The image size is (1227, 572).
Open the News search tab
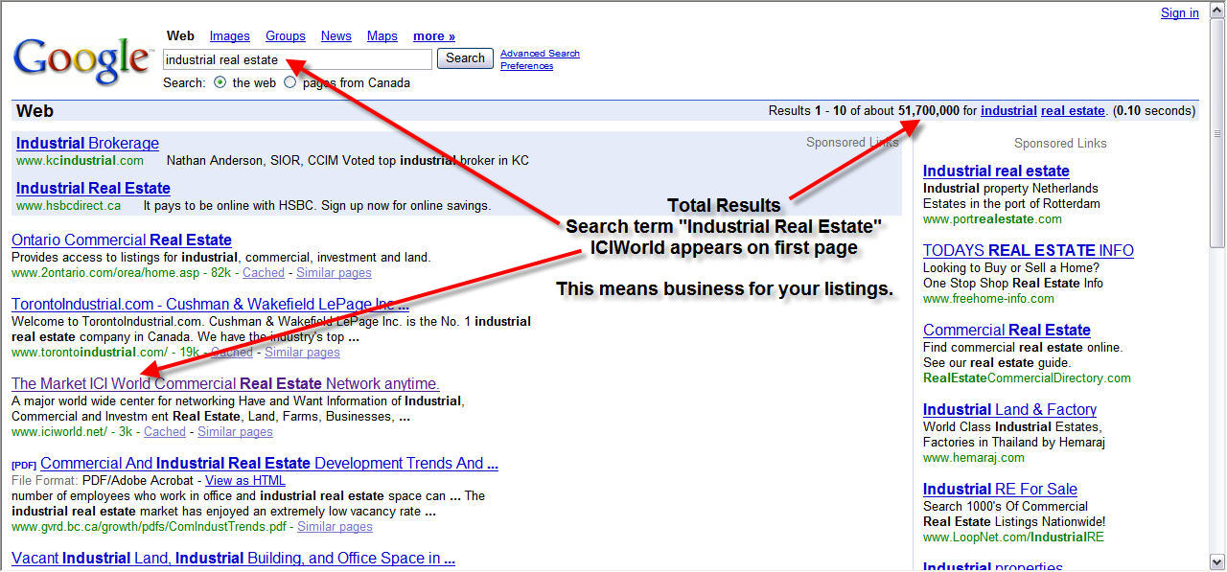coord(336,36)
